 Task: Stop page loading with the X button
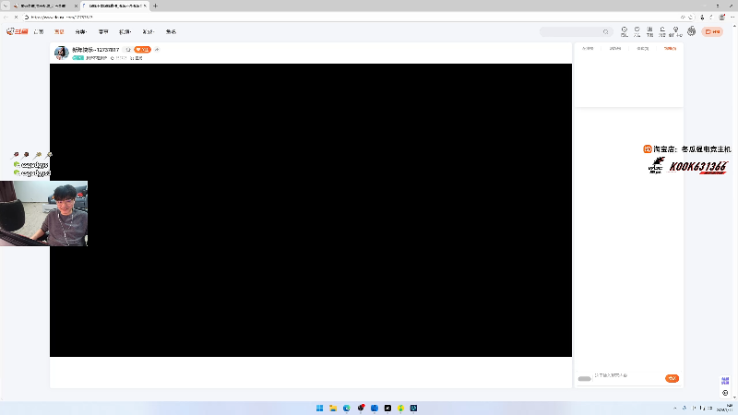point(16,17)
